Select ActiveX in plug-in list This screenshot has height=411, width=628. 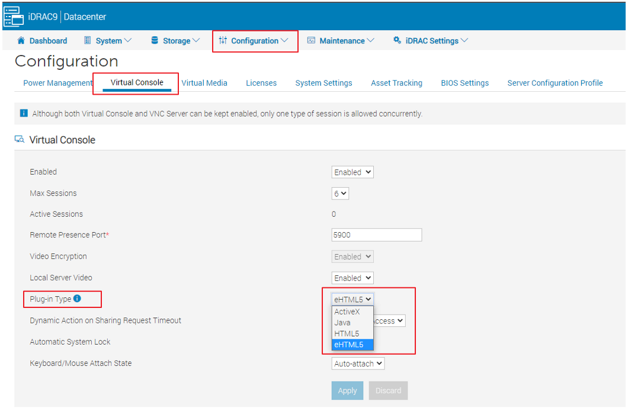coord(353,312)
